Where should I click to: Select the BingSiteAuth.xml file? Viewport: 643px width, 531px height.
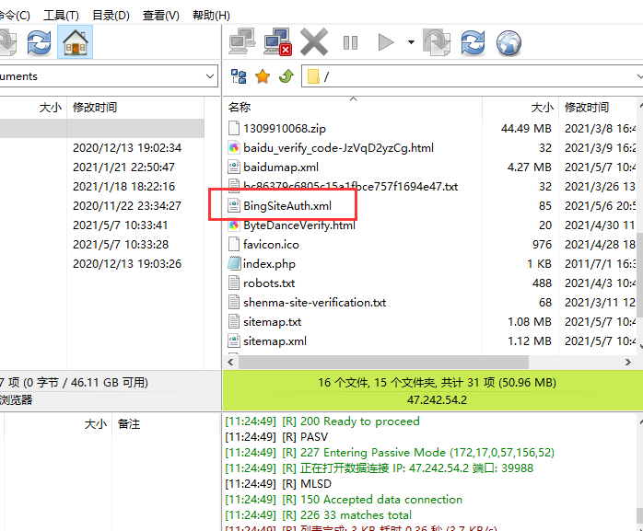point(286,206)
